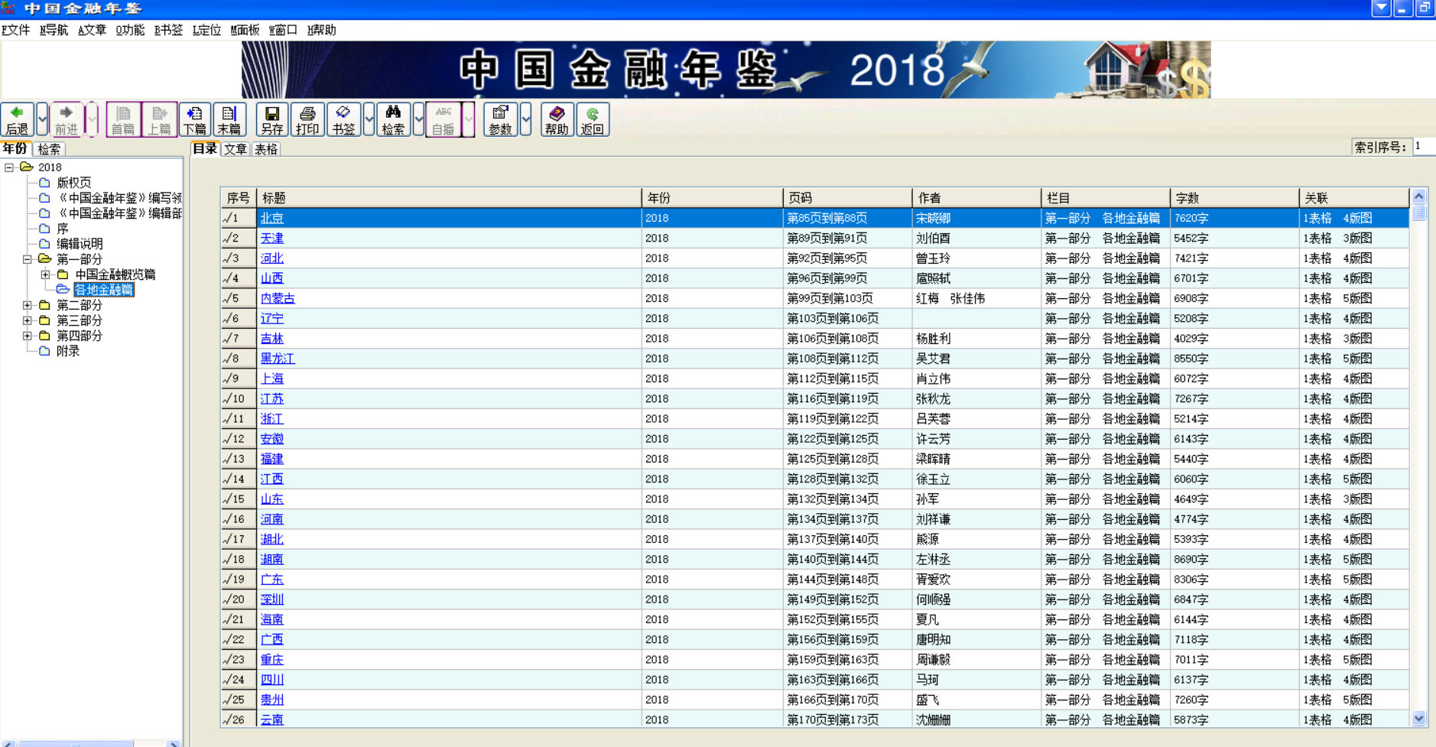
Task: Click the 另存 (Save As) floppy icon
Action: [271, 119]
